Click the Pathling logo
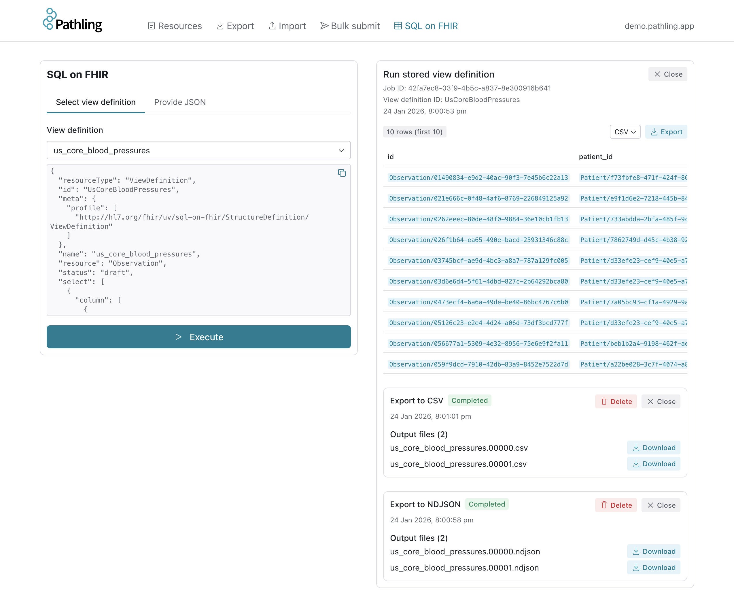 (72, 20)
